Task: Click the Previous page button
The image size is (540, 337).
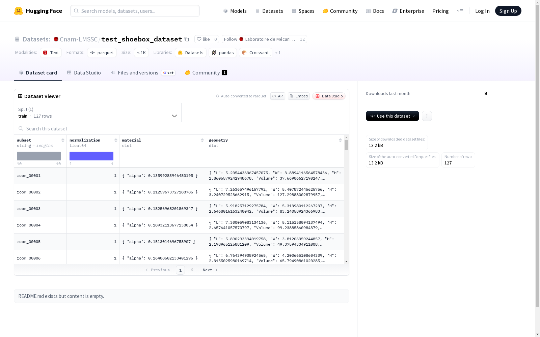Action: (158, 270)
